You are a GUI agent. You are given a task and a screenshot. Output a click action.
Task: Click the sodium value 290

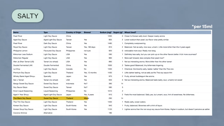click(x=110, y=98)
